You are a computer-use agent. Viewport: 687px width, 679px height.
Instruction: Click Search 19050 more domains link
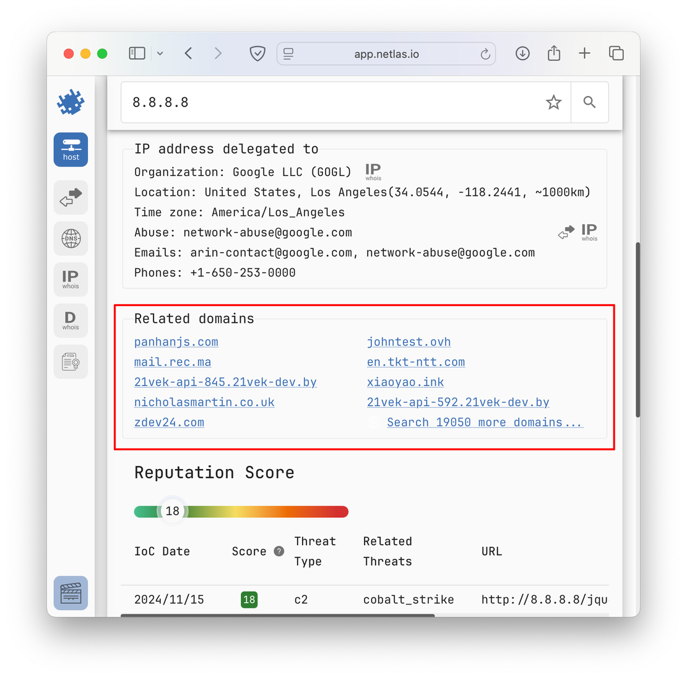485,422
